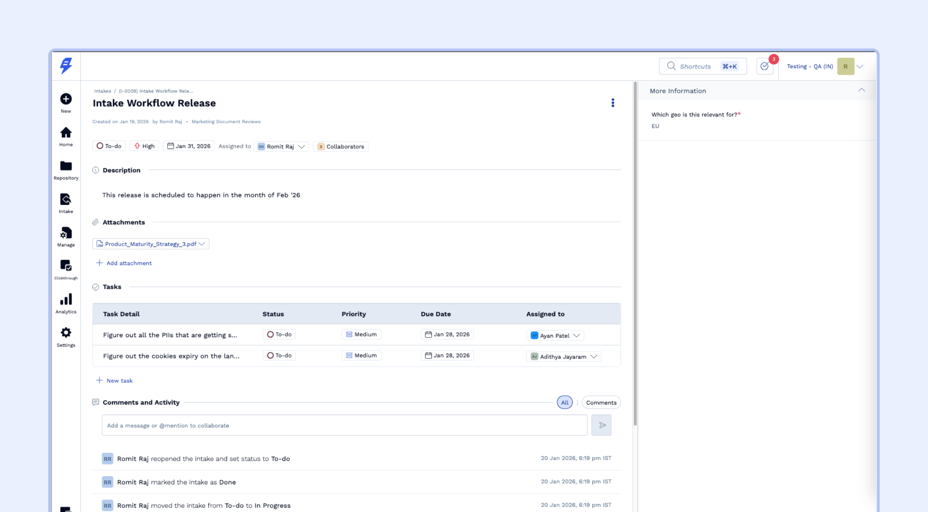Go to Intake in sidebar
Screen dimensions: 928x512
coord(66,200)
